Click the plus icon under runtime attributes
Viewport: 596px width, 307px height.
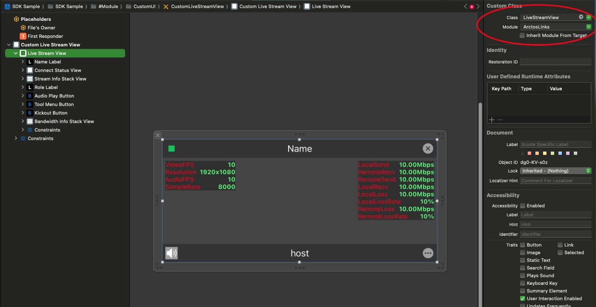491,120
